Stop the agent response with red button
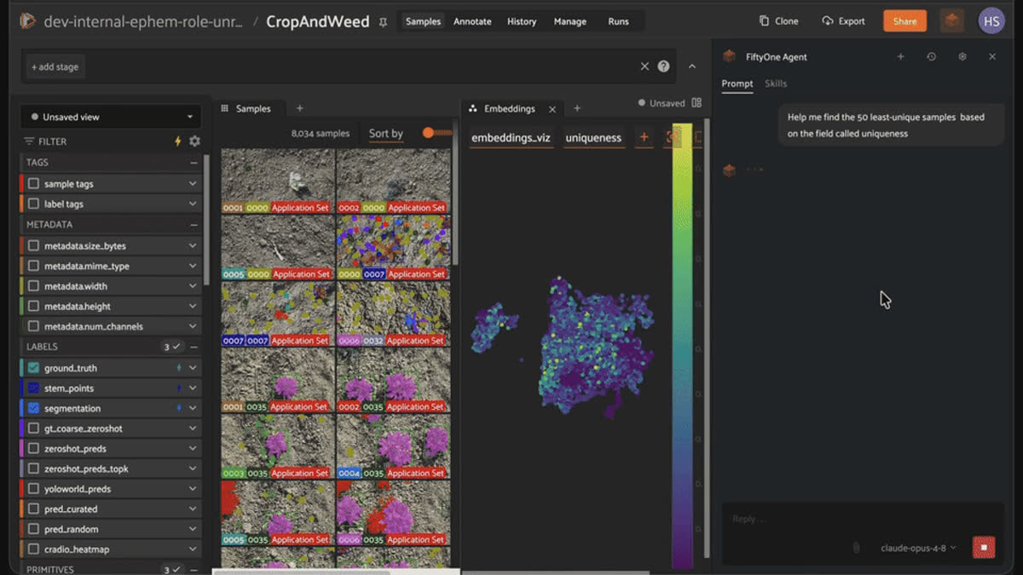This screenshot has height=575, width=1023. coord(984,547)
